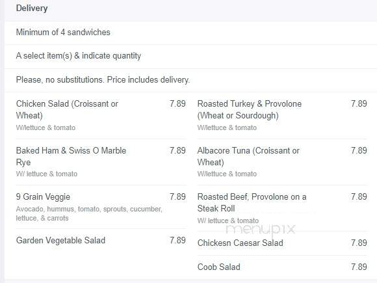Viewport: 377px width, 283px height.
Task: Click the Minimum of 4 sandwiches note
Action: [63, 33]
